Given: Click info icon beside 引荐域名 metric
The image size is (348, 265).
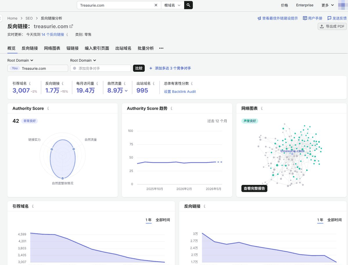Looking at the screenshot, I should [x=30, y=83].
